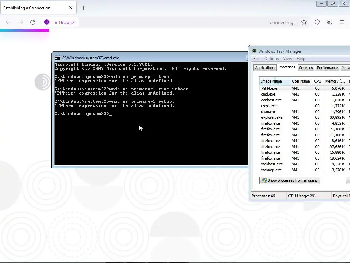
Task: Open the shield security level icon
Action: click(x=317, y=22)
